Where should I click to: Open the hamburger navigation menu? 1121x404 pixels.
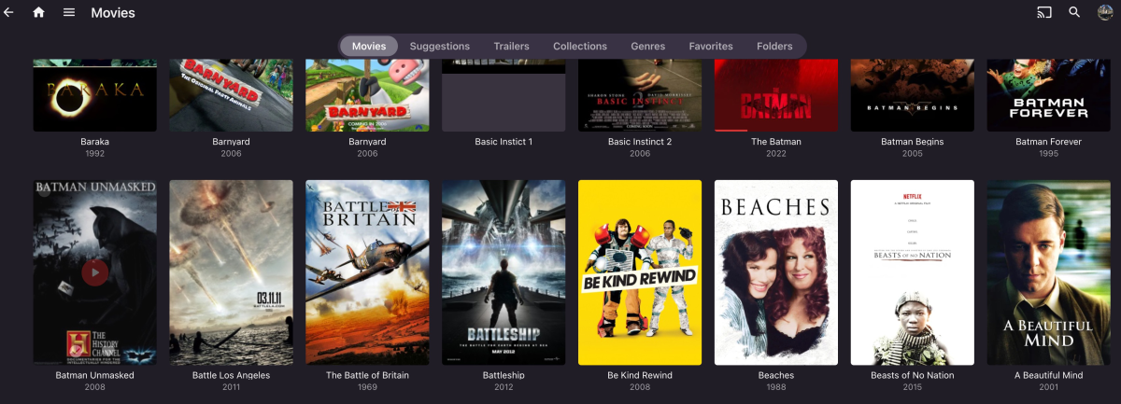point(69,13)
